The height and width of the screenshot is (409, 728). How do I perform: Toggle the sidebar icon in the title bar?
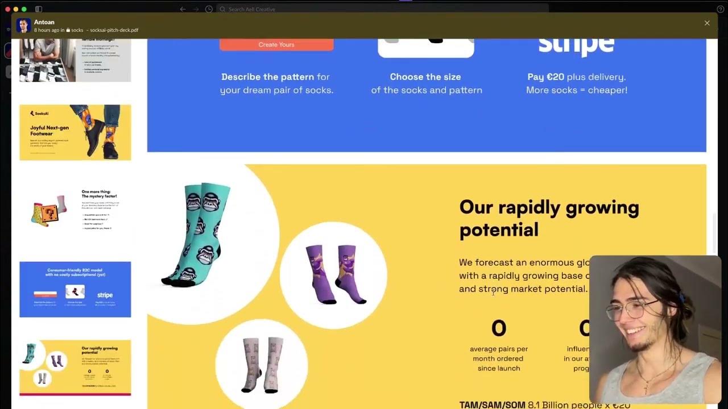[39, 9]
